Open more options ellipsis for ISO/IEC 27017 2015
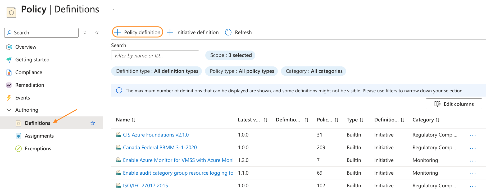Screen dimensions: 486x195 (473, 186)
